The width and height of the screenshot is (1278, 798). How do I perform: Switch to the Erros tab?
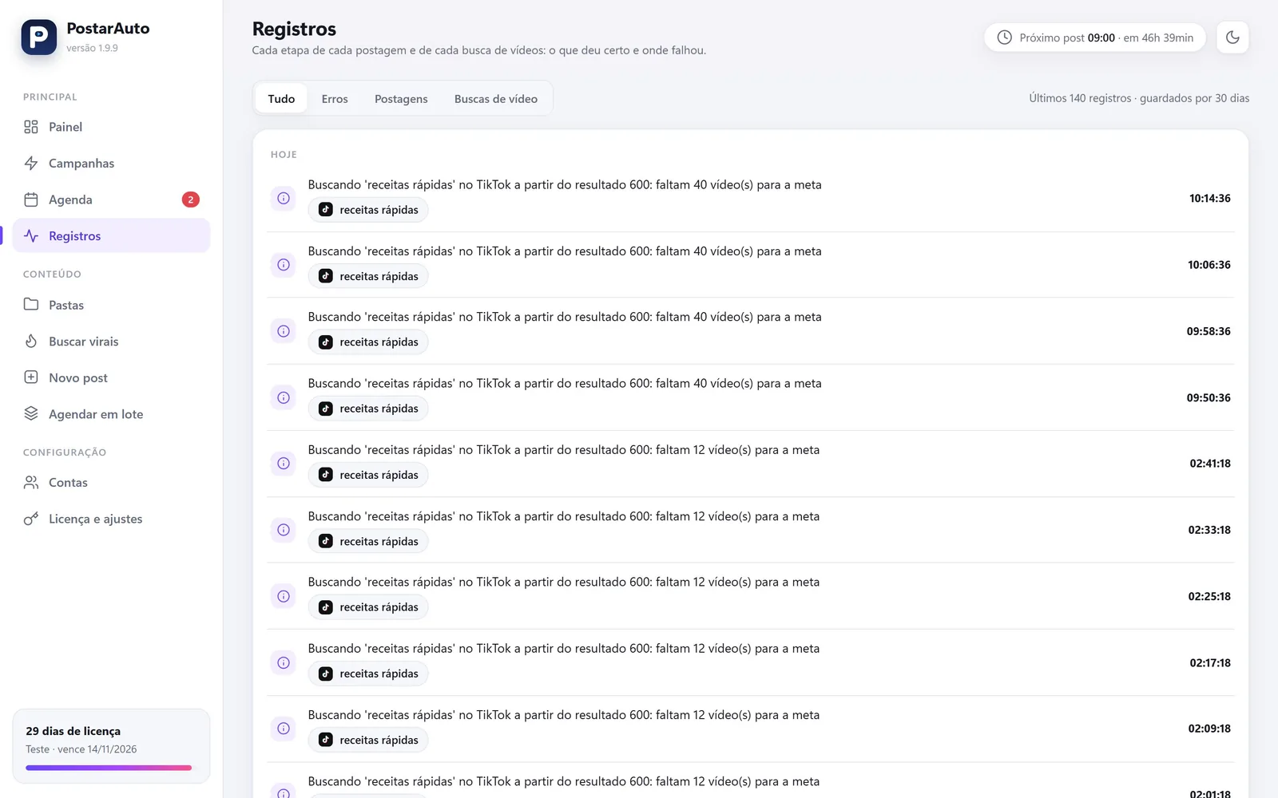[x=335, y=99]
